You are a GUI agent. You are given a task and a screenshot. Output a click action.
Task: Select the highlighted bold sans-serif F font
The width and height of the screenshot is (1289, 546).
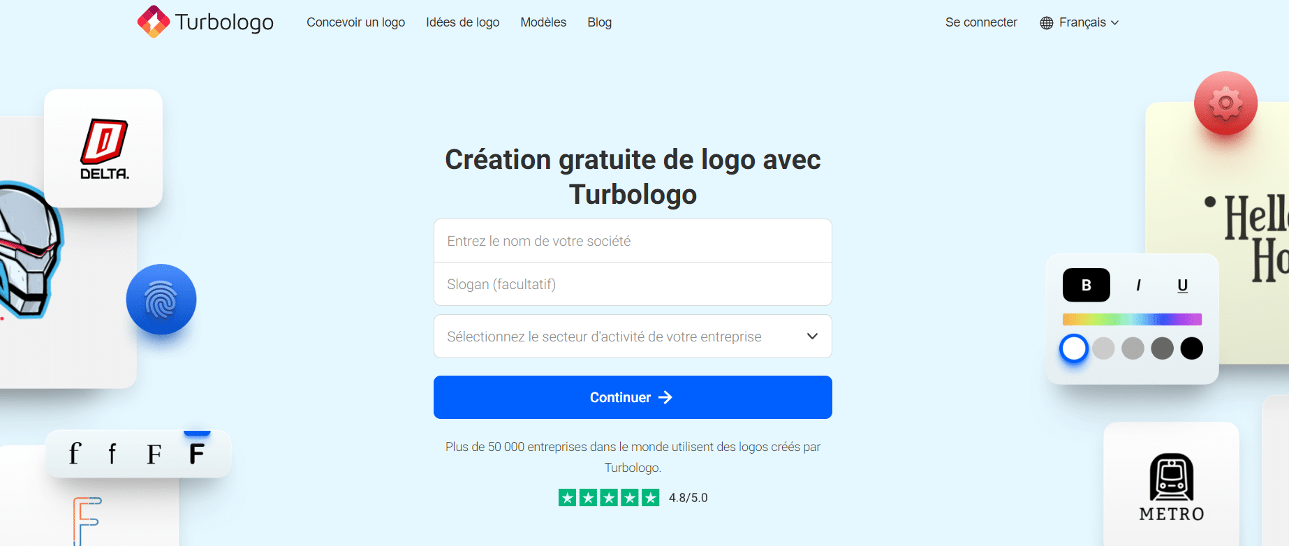click(x=197, y=454)
